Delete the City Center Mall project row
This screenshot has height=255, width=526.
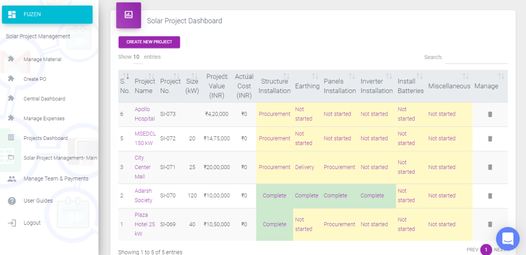[x=490, y=167]
